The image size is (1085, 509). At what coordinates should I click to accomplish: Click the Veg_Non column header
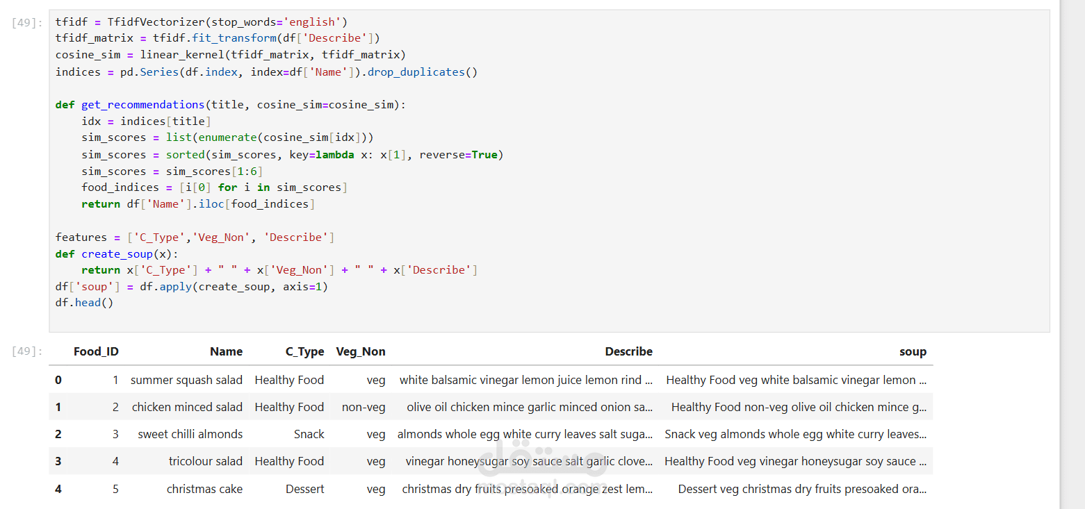[360, 351]
